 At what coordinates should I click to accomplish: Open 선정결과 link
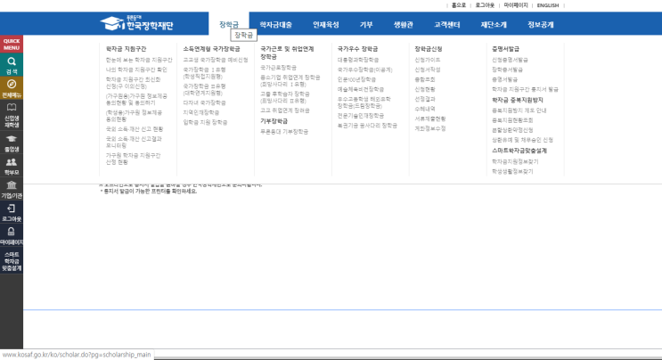click(425, 99)
